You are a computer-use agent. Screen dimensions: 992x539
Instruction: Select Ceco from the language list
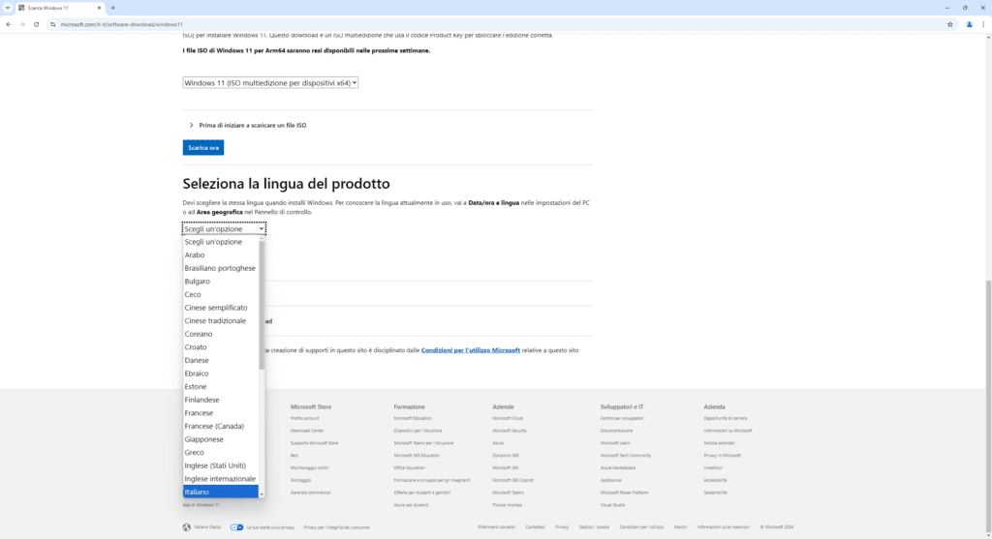pyautogui.click(x=221, y=294)
